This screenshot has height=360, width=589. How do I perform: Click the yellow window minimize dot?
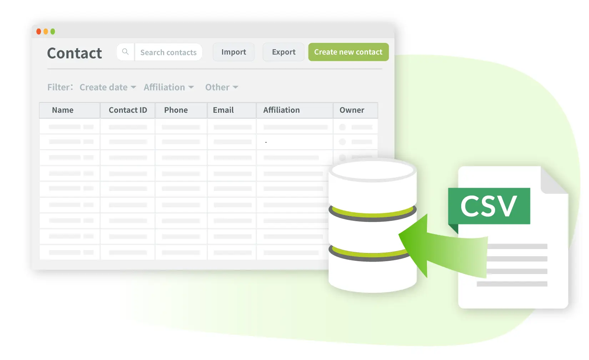pos(46,32)
